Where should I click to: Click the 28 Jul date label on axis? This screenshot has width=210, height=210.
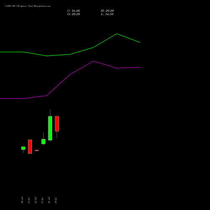point(49,200)
